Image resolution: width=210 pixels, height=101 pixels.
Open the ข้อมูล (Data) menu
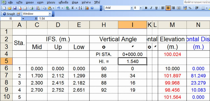pos(75,2)
